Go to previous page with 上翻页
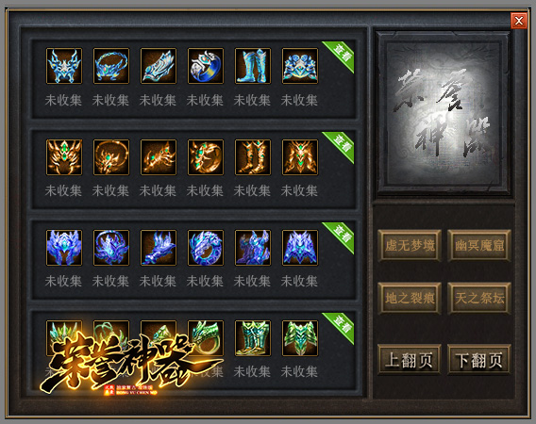This screenshot has height=424, width=536. [410, 360]
